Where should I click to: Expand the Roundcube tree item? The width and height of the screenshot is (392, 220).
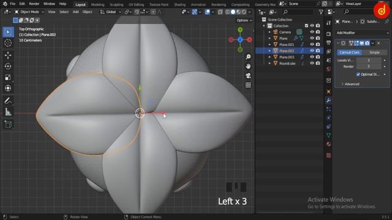point(269,63)
